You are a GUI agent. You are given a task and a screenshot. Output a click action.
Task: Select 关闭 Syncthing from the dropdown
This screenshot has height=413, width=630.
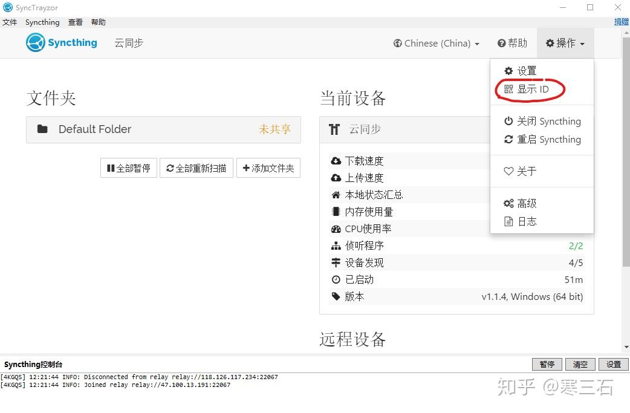[542, 121]
